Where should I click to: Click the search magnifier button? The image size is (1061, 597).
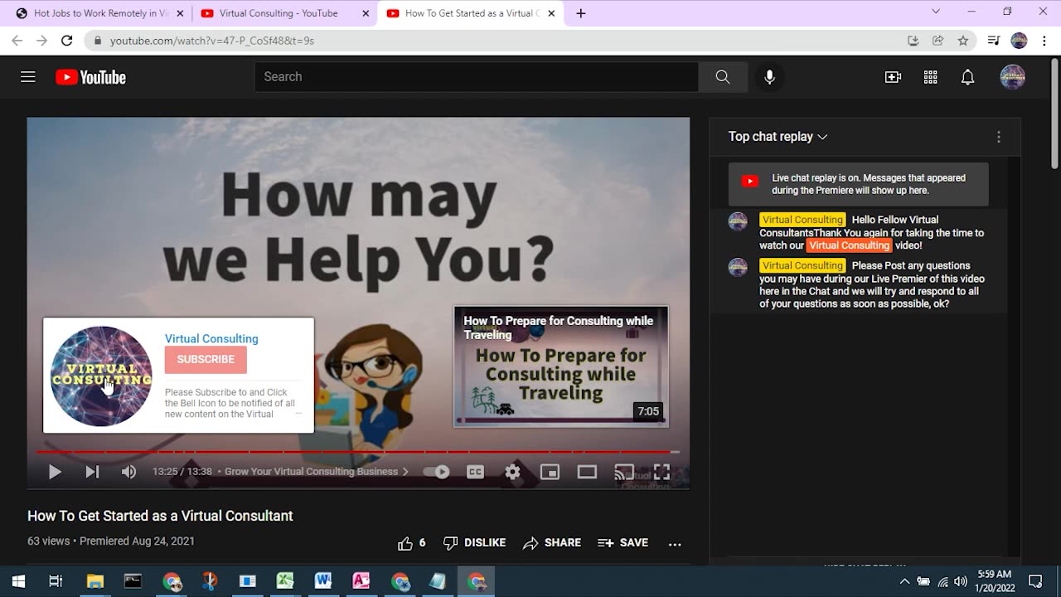pos(723,77)
